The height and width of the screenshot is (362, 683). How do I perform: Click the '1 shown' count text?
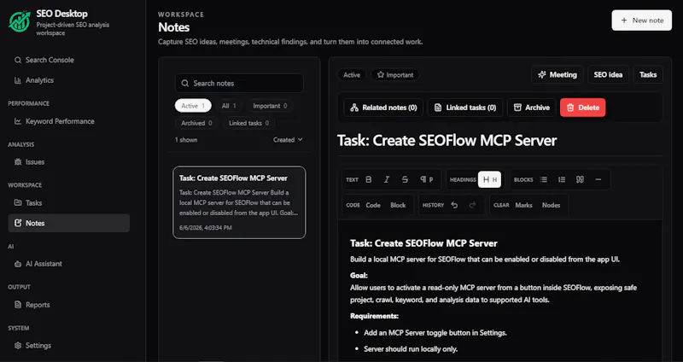[x=186, y=140]
